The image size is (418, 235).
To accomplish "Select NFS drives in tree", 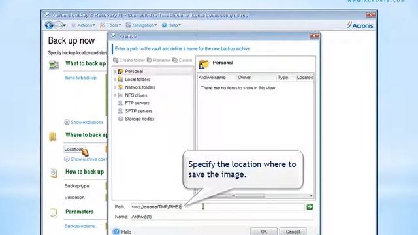I will pyautogui.click(x=136, y=95).
